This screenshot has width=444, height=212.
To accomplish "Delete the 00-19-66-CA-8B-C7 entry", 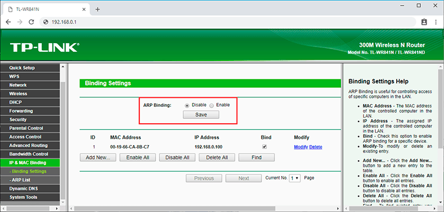I will [316, 147].
